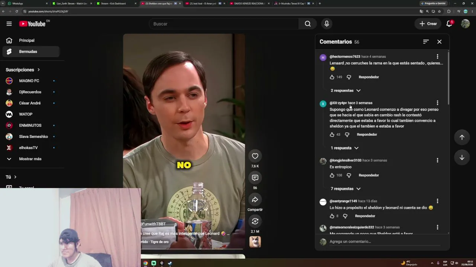This screenshot has width=476, height=267.
Task: Open options for @santyrange1149's comment
Action: tap(437, 201)
